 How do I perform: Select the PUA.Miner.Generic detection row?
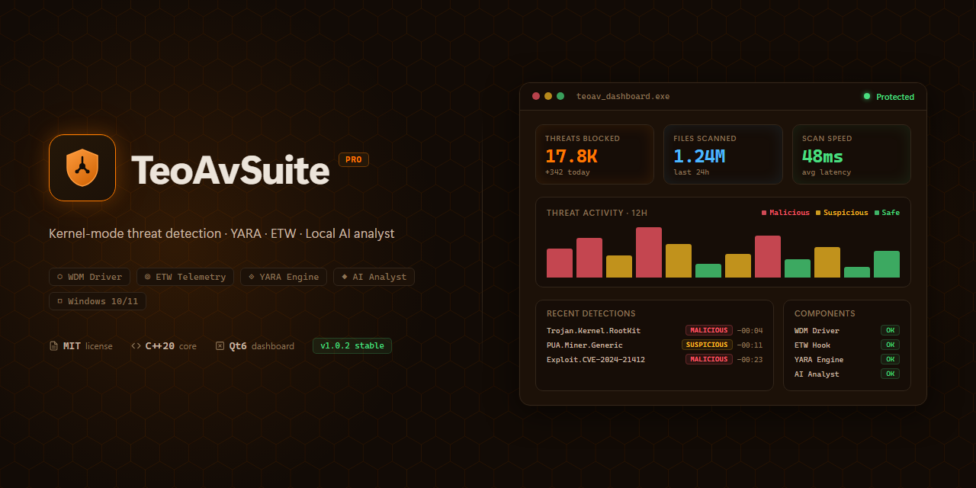(654, 345)
